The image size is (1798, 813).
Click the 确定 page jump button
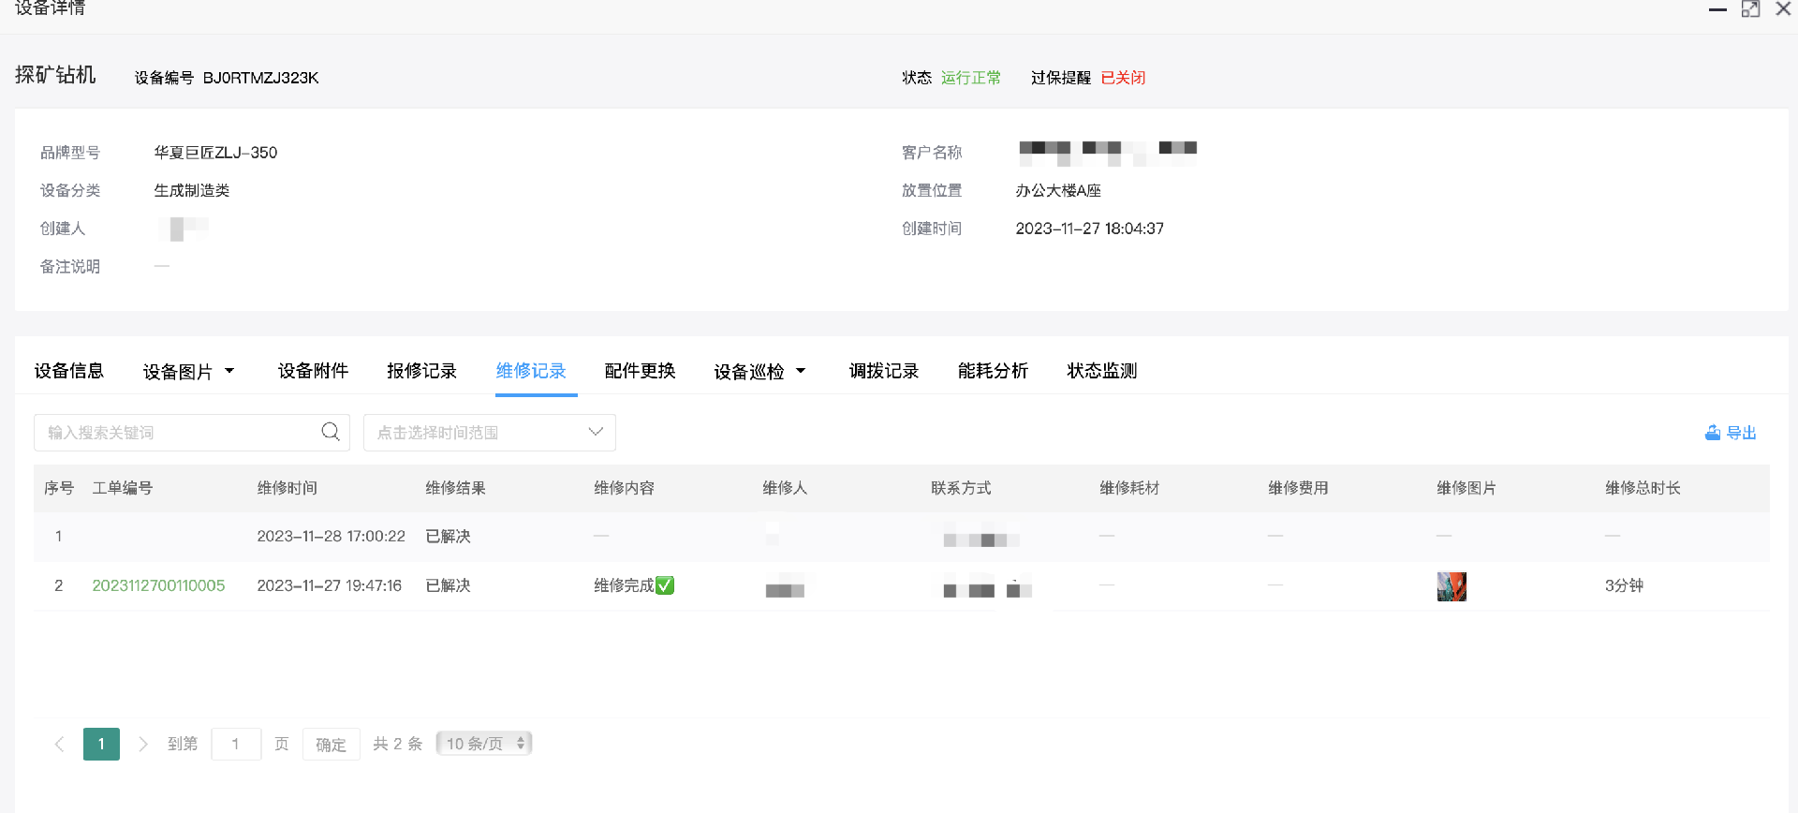tap(331, 745)
